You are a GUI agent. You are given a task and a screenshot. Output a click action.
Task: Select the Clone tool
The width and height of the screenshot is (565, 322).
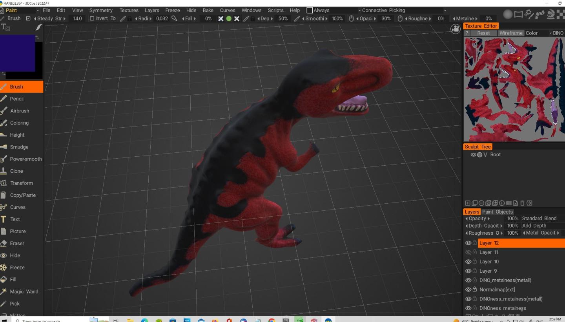tap(21, 171)
